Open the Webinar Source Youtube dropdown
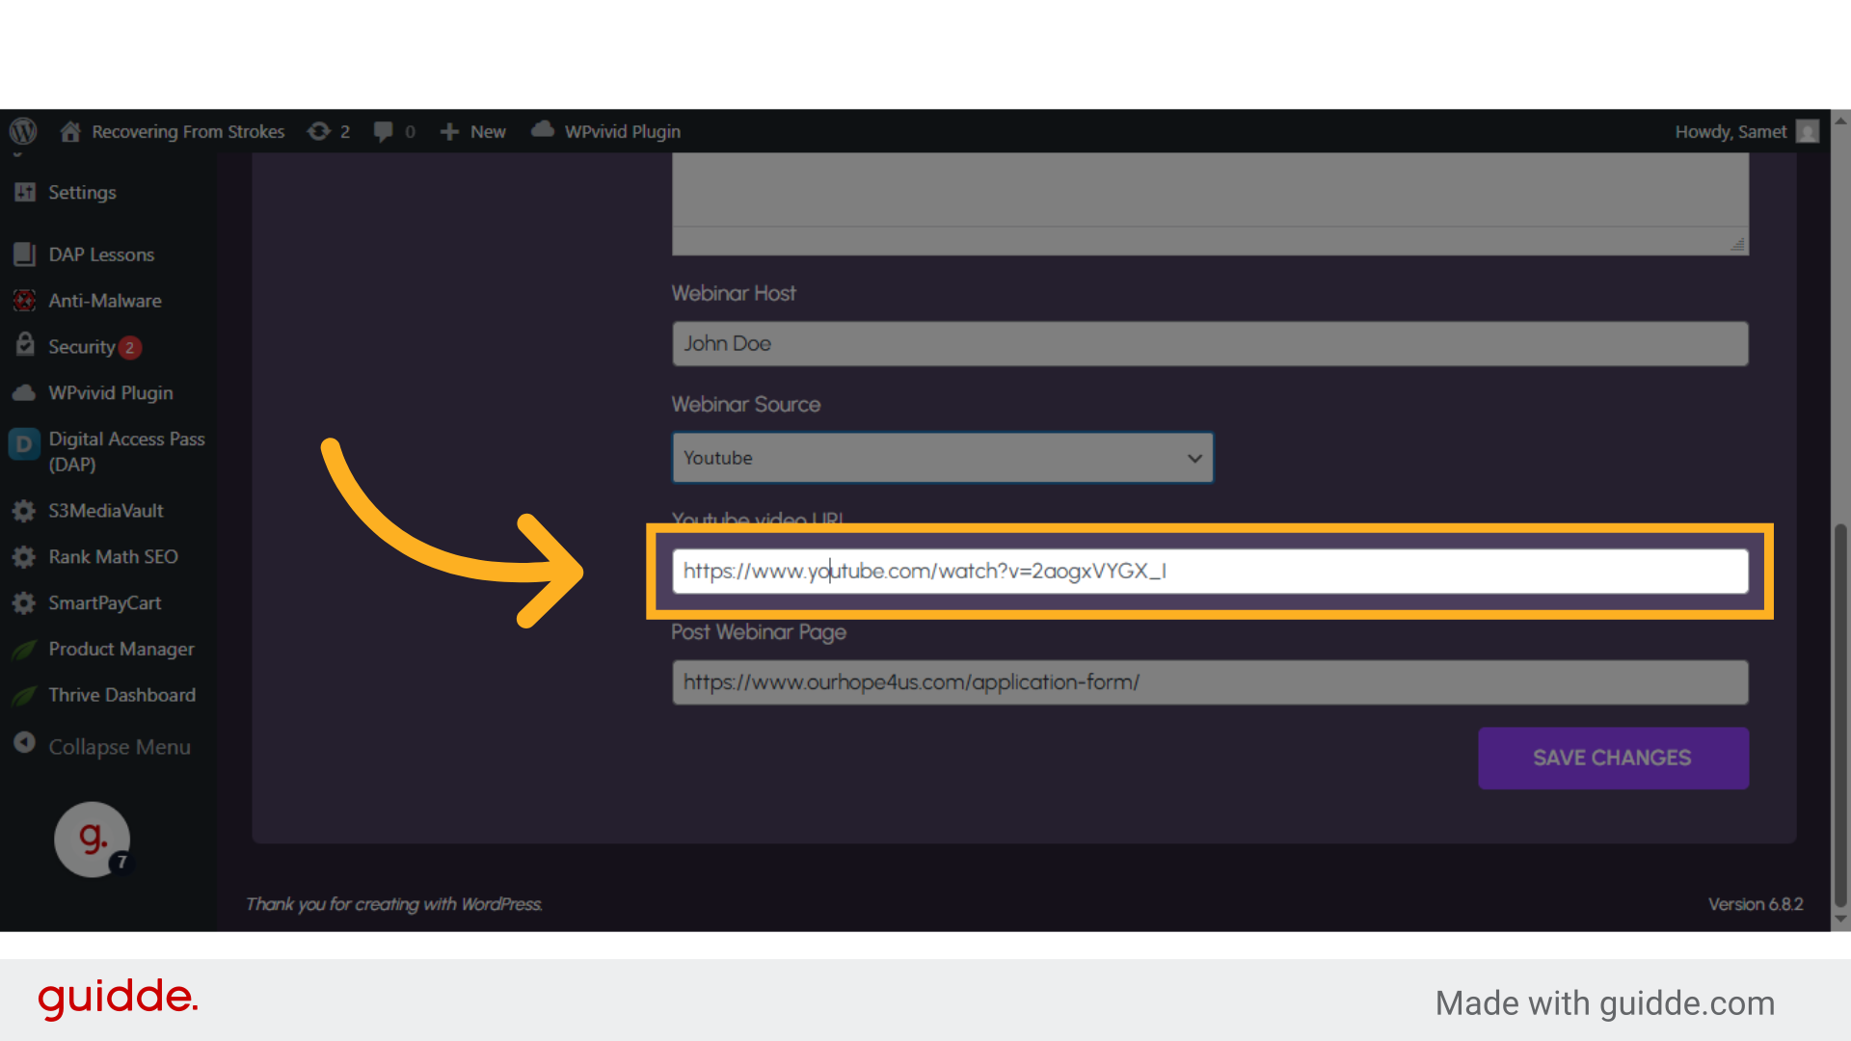This screenshot has width=1851, height=1041. pyautogui.click(x=942, y=458)
